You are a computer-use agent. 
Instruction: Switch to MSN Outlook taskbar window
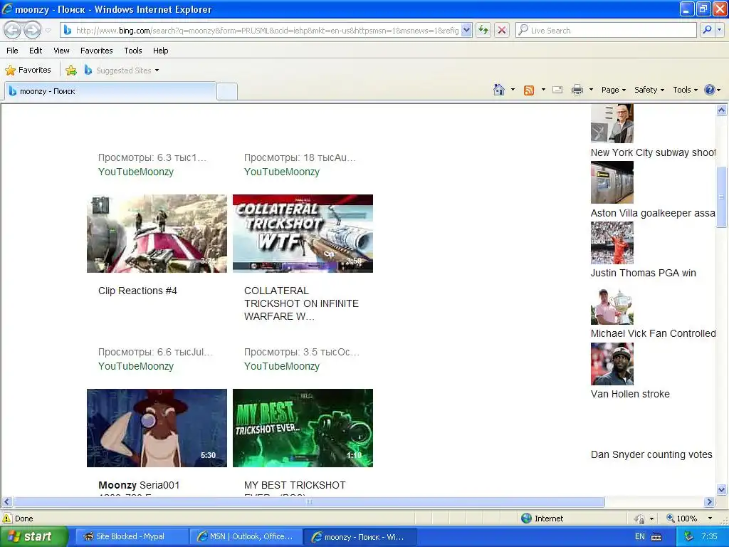(x=246, y=536)
